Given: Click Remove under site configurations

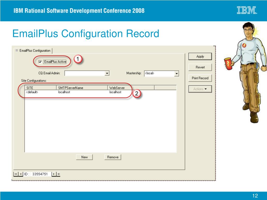Looking at the screenshot, I should click(113, 157).
